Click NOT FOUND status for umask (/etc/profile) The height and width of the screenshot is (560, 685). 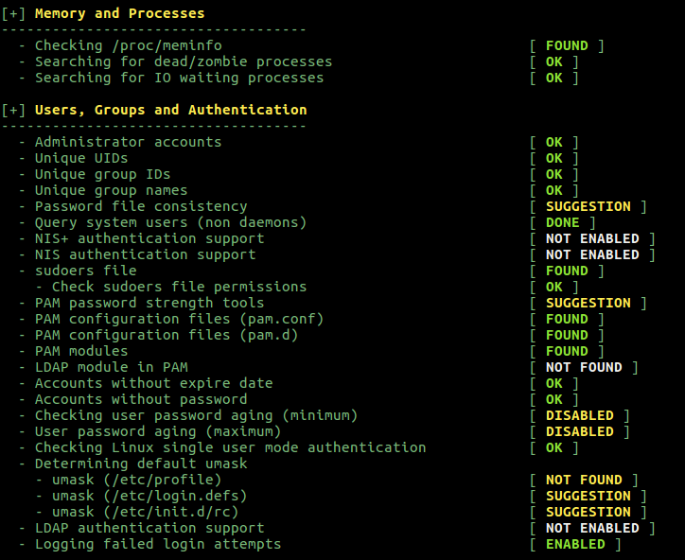point(584,480)
